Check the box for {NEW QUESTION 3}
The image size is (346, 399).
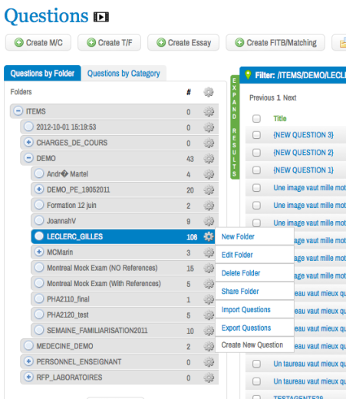coord(256,135)
